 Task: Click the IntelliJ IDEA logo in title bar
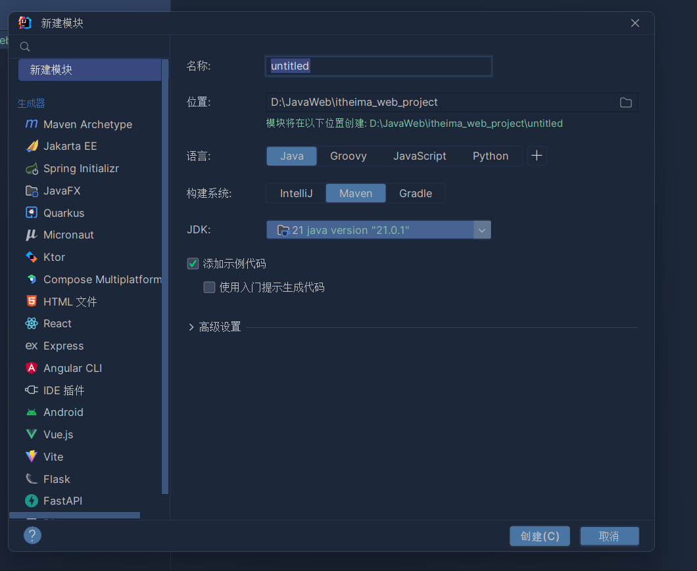[26, 22]
